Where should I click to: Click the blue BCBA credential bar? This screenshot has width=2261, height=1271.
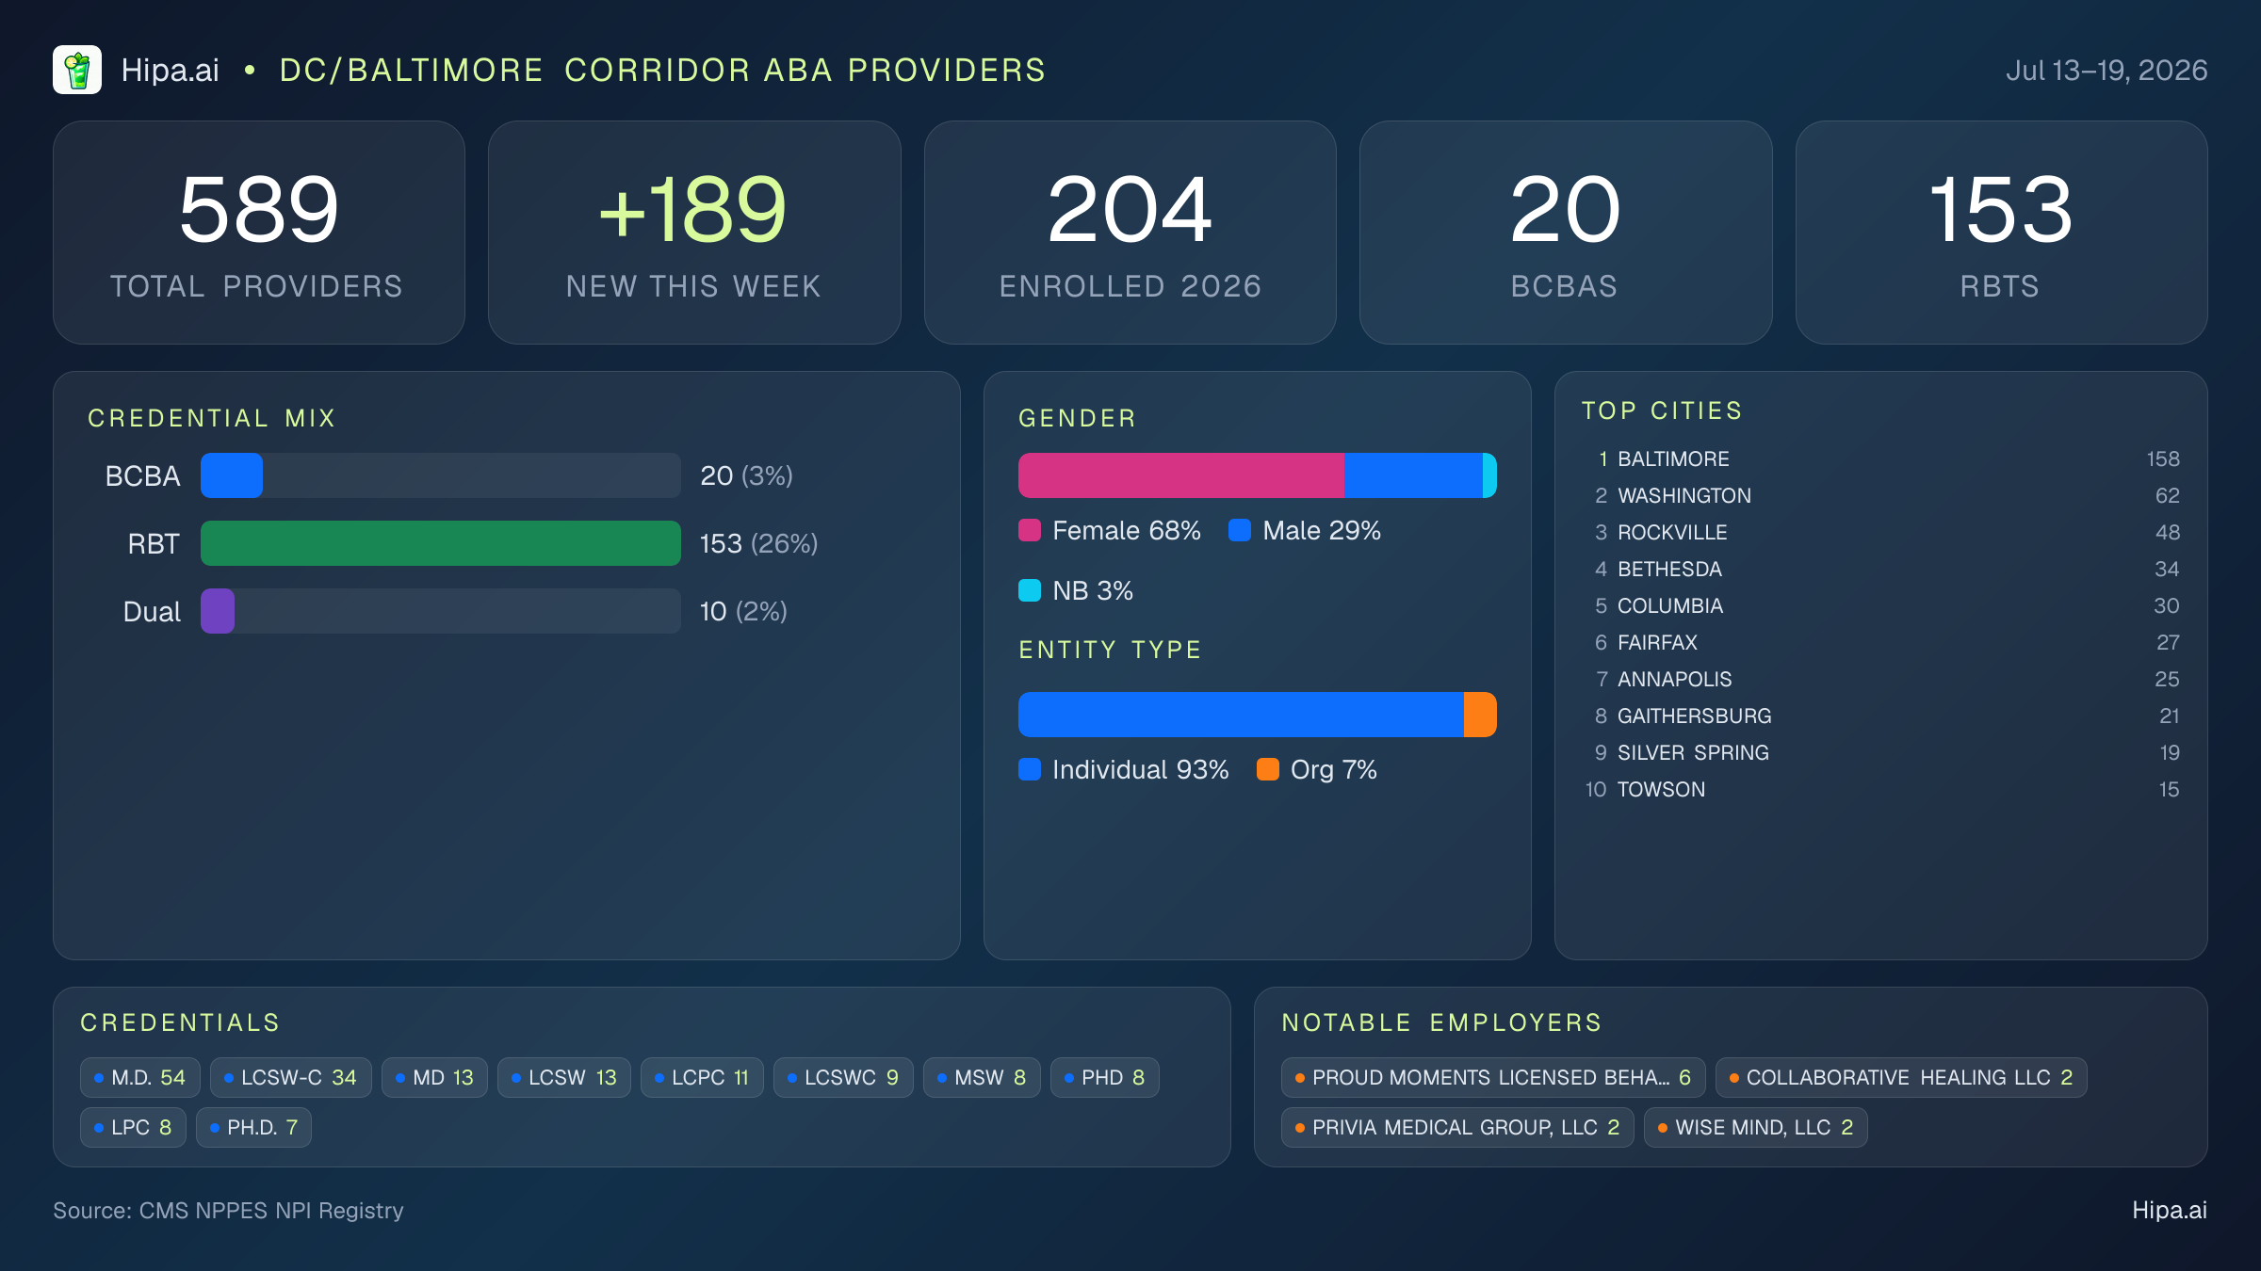232,475
